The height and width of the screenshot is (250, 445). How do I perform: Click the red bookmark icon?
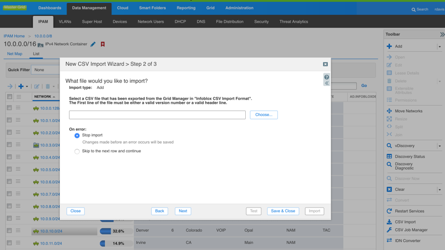[x=103, y=44]
